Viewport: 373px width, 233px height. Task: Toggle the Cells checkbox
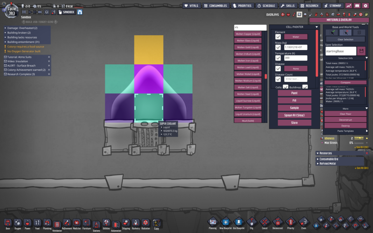coord(285,87)
